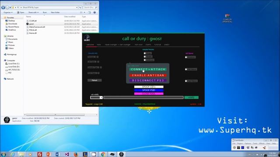
Task: Open Explorer help icon
Action: pos(94,13)
